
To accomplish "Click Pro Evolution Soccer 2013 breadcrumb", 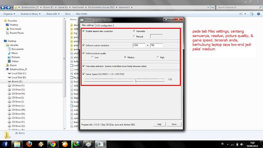I will pos(101,7).
